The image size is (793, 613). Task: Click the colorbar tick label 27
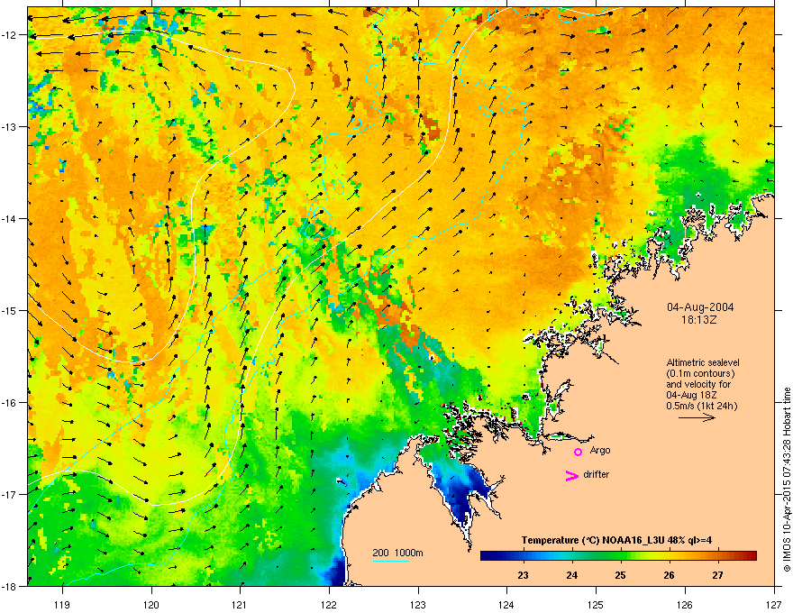point(717,575)
